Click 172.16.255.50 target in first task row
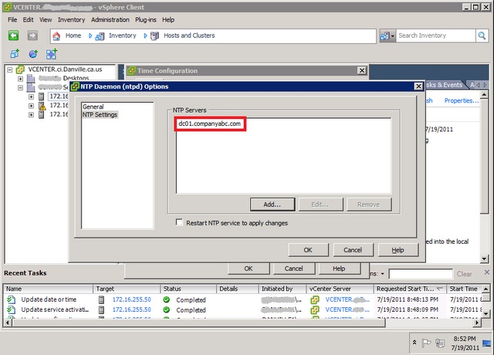The image size is (494, 355). point(132,299)
